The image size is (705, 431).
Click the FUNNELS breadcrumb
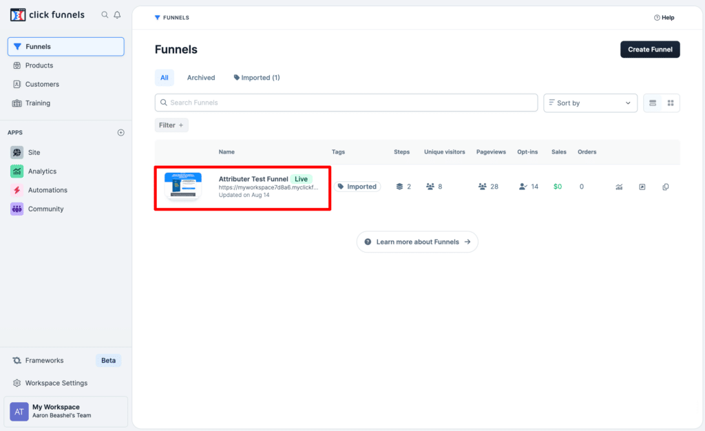coord(171,17)
